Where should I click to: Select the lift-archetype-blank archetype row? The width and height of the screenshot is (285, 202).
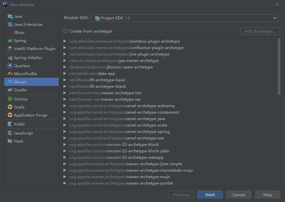[171, 86]
